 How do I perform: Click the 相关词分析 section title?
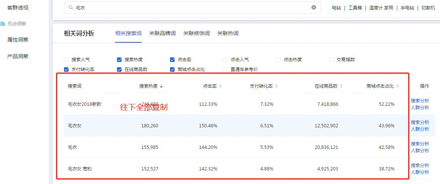[x=79, y=34]
